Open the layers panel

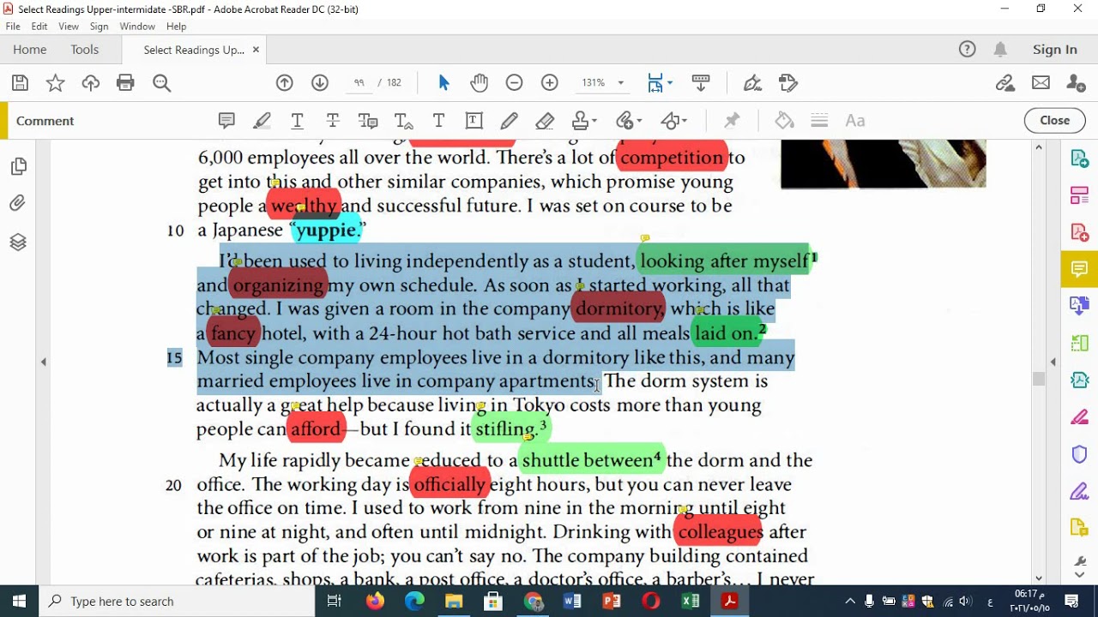tap(18, 243)
